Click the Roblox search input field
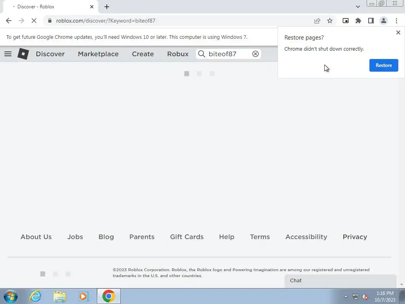 229,54
